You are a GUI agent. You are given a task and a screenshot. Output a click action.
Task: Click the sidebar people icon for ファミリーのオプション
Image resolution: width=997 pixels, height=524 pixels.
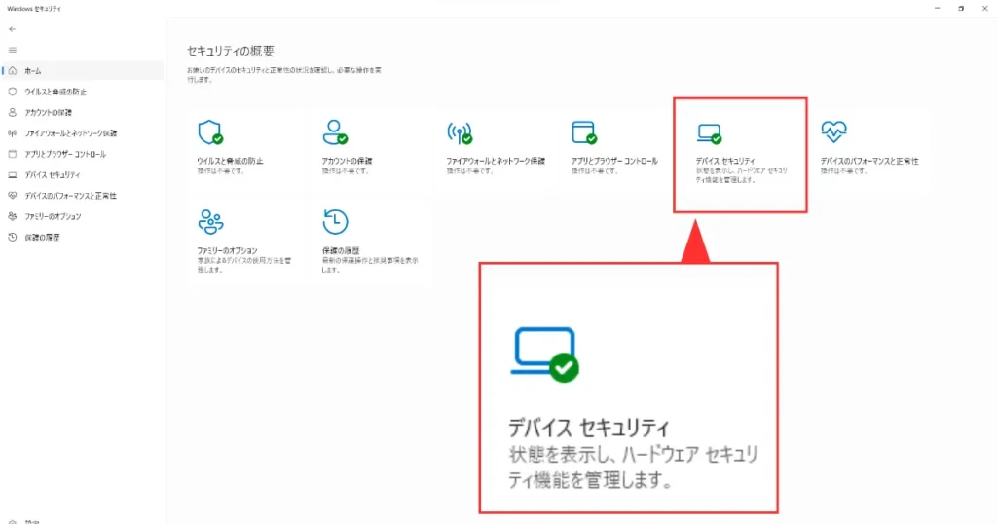point(12,216)
